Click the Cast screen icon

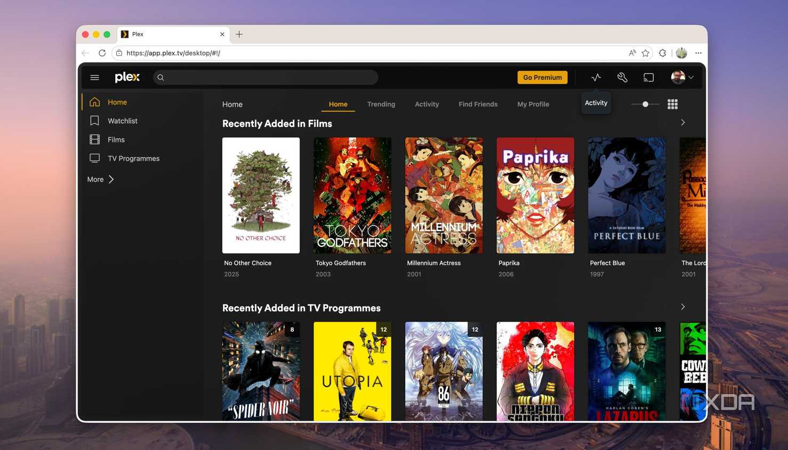coord(648,77)
